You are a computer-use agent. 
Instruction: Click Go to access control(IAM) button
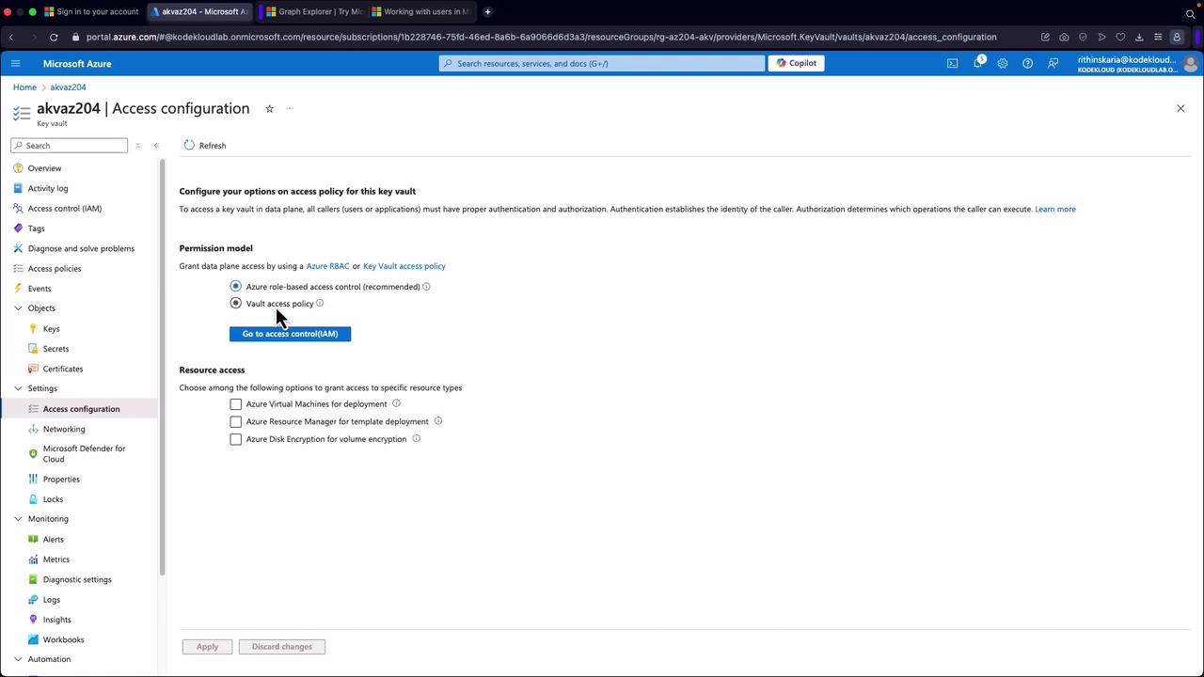click(290, 334)
